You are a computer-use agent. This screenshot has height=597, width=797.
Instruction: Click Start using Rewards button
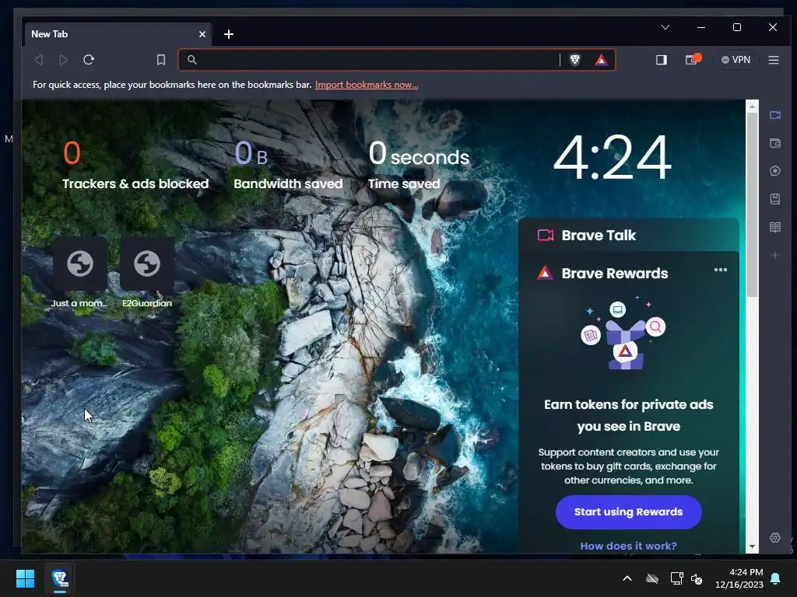(628, 511)
